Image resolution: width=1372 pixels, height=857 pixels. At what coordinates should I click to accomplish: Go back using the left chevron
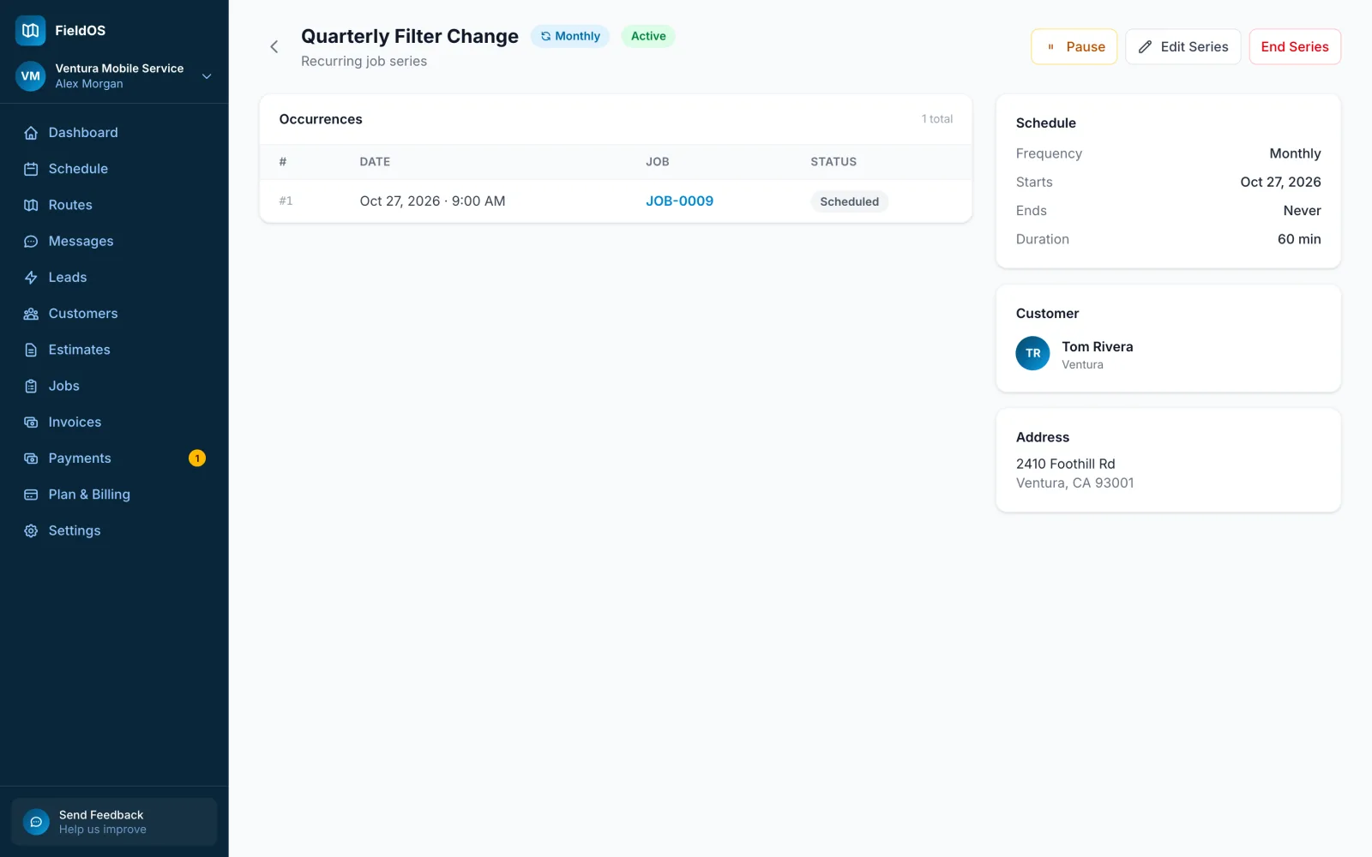pyautogui.click(x=274, y=47)
